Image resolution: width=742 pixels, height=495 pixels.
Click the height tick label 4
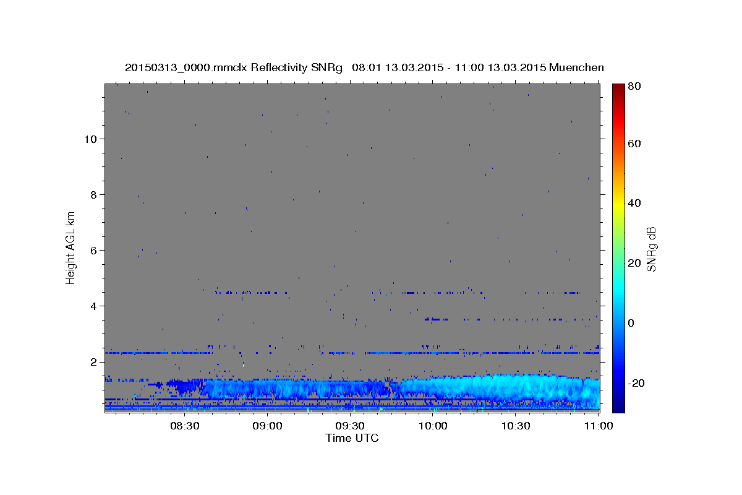click(93, 306)
